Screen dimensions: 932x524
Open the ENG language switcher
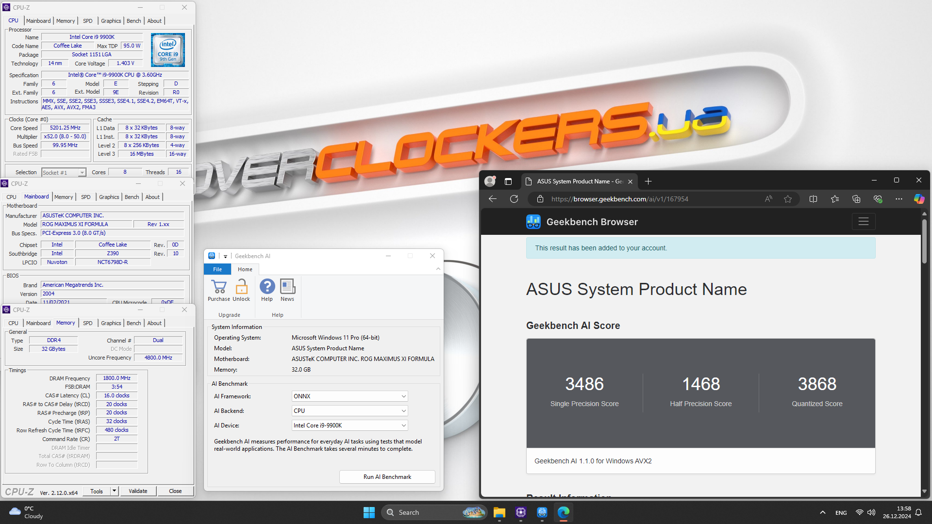point(841,513)
